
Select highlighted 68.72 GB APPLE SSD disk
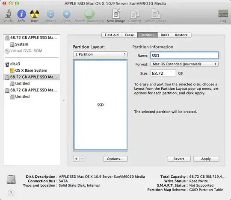click(32, 77)
